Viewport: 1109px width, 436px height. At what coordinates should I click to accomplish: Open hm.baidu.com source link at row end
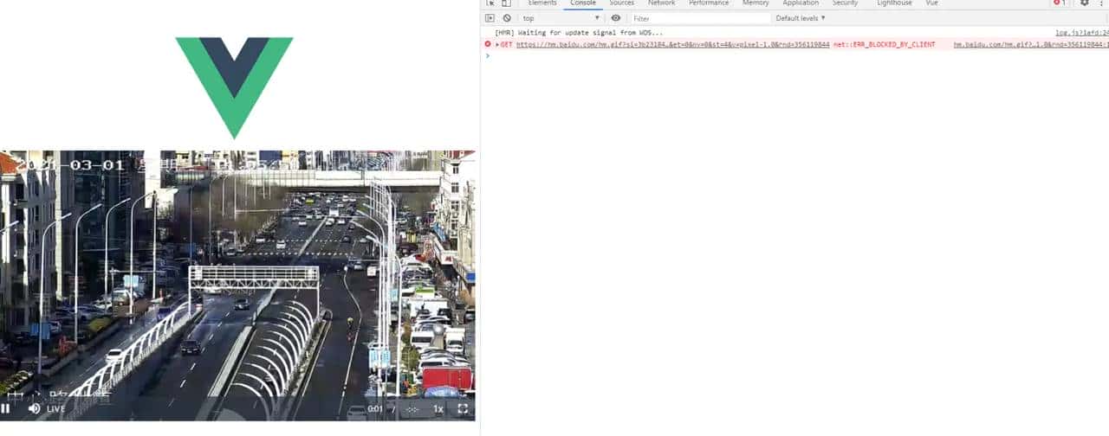click(x=1031, y=44)
